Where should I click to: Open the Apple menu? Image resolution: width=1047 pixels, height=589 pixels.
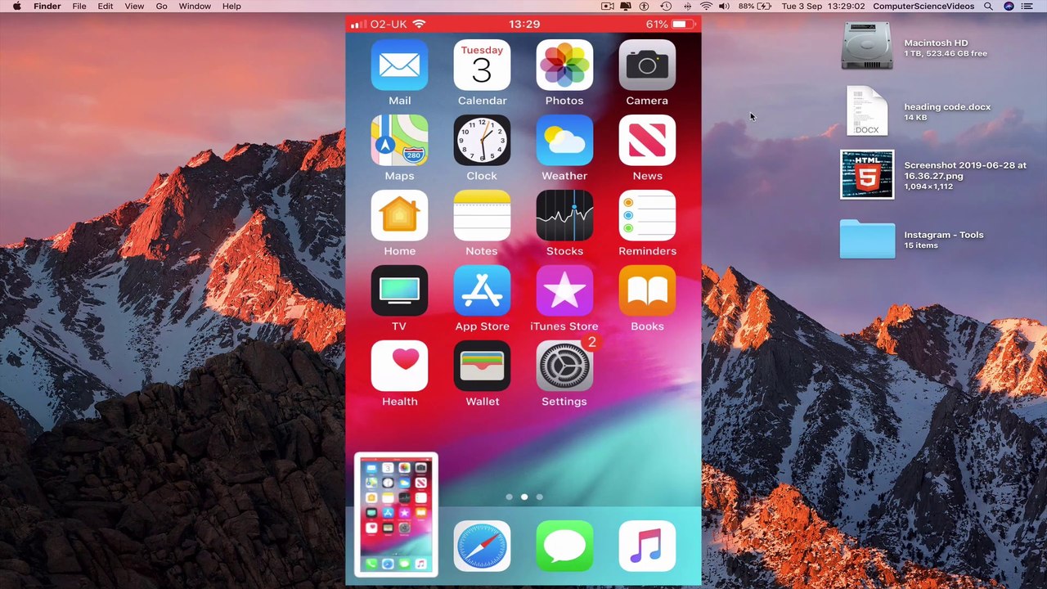click(16, 7)
